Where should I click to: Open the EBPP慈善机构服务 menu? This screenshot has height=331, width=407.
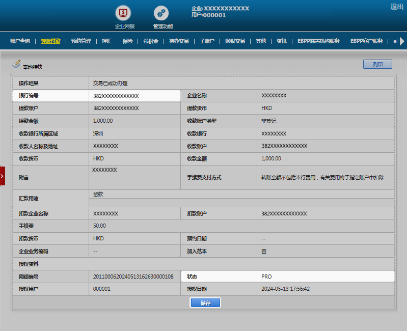click(x=318, y=41)
